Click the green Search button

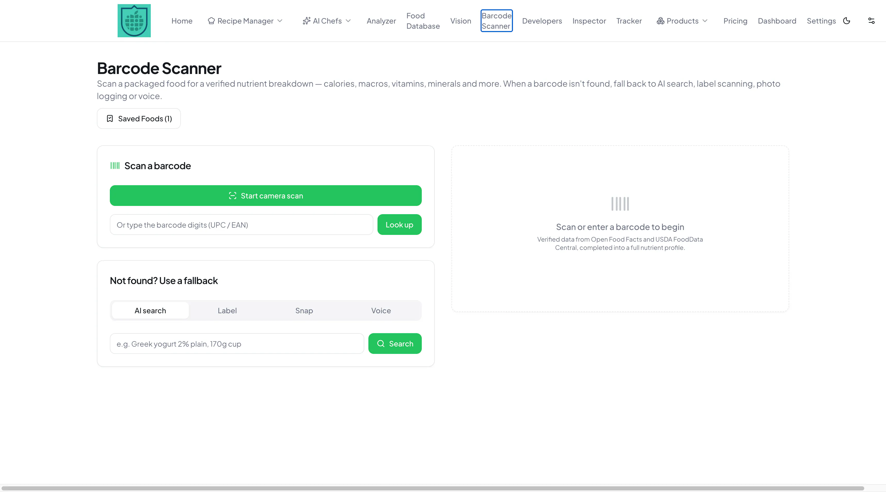click(395, 343)
